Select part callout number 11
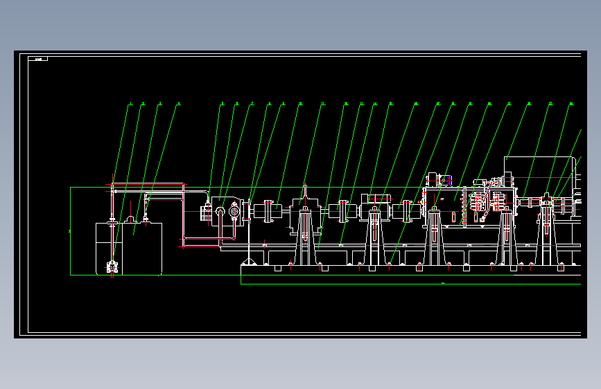The image size is (601, 389). pyautogui.click(x=323, y=103)
